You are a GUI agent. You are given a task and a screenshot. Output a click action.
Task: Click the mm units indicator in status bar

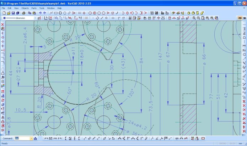pos(240,144)
